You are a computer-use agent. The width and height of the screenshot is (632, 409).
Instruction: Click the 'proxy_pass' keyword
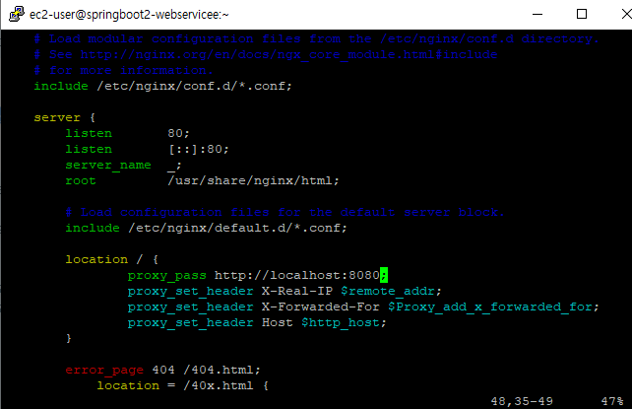pyautogui.click(x=167, y=276)
